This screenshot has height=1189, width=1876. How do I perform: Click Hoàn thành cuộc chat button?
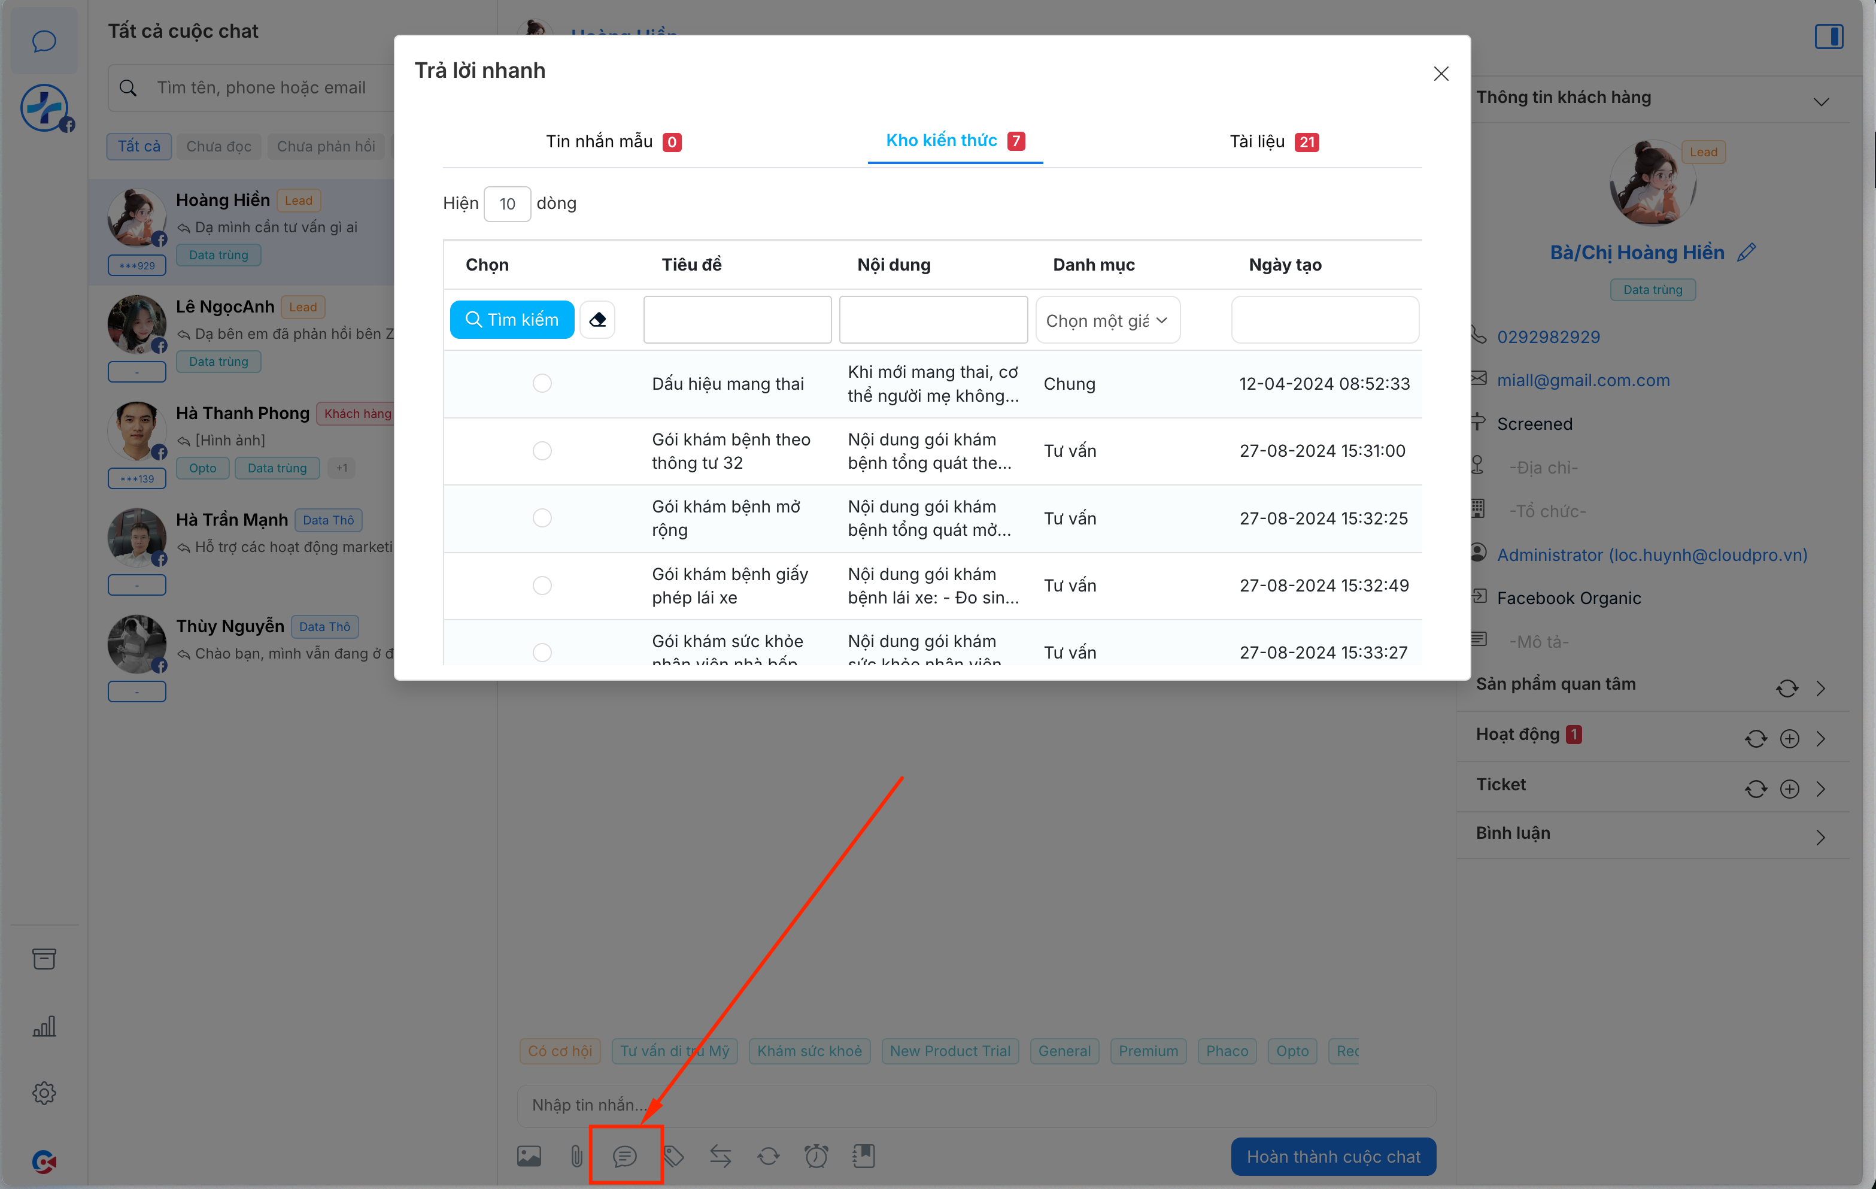click(1333, 1157)
